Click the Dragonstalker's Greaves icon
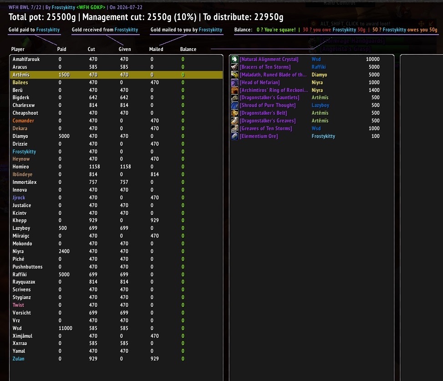This screenshot has width=443, height=381. 234,121
